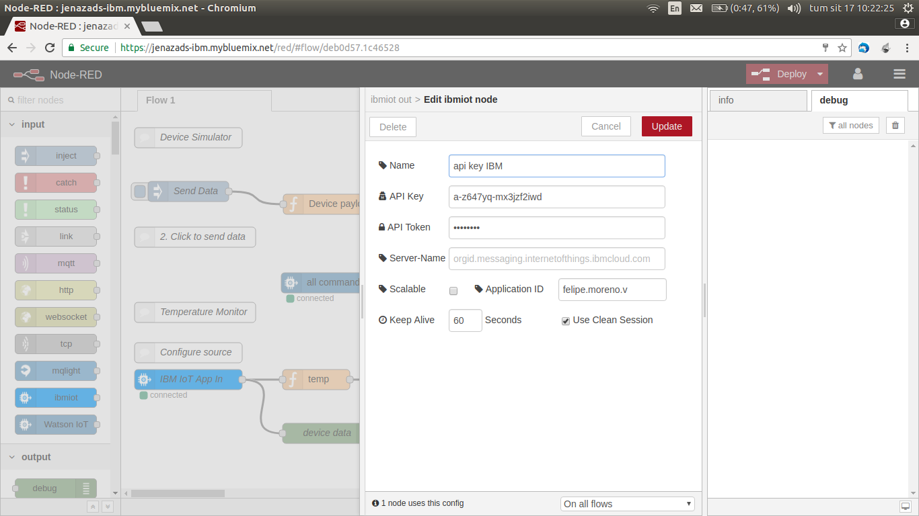Select the catch node in palette
Screen dimensions: 919x516
pyautogui.click(x=56, y=183)
